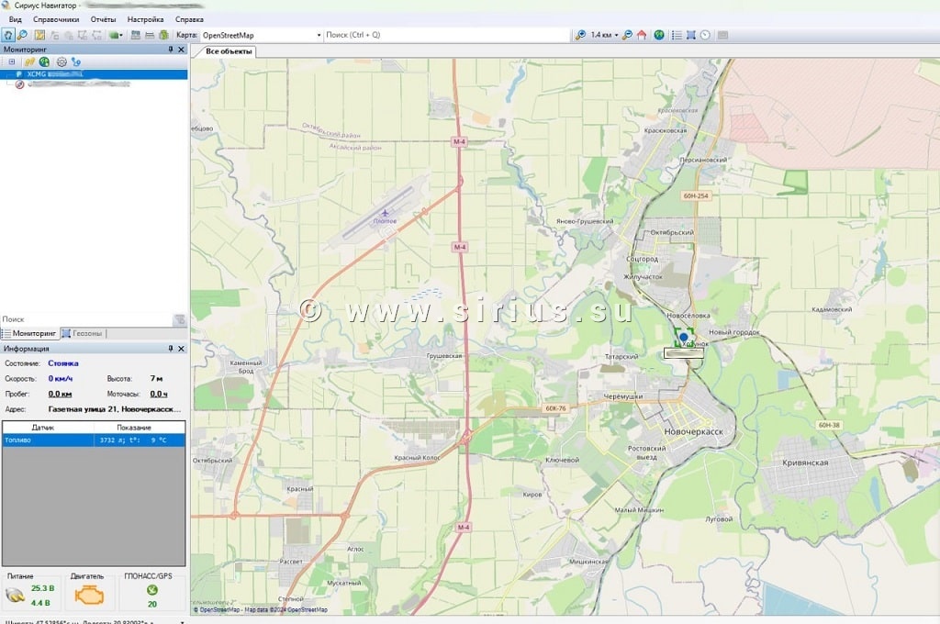Click the zoom out magnifier icon
The image size is (940, 624).
click(x=627, y=35)
